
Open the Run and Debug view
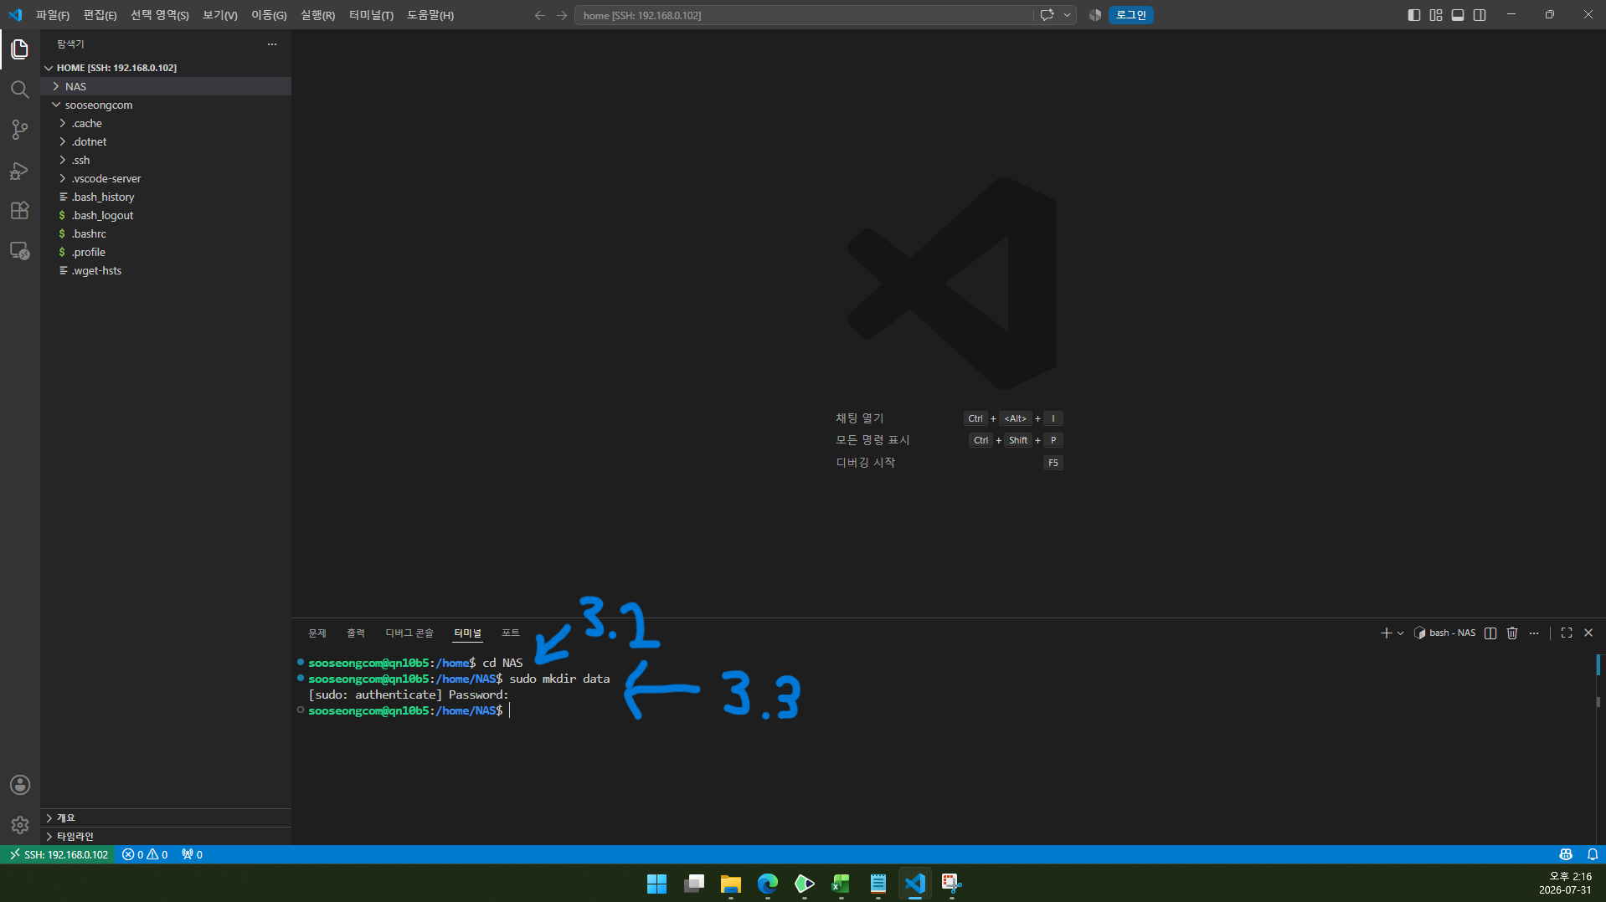pos(20,171)
